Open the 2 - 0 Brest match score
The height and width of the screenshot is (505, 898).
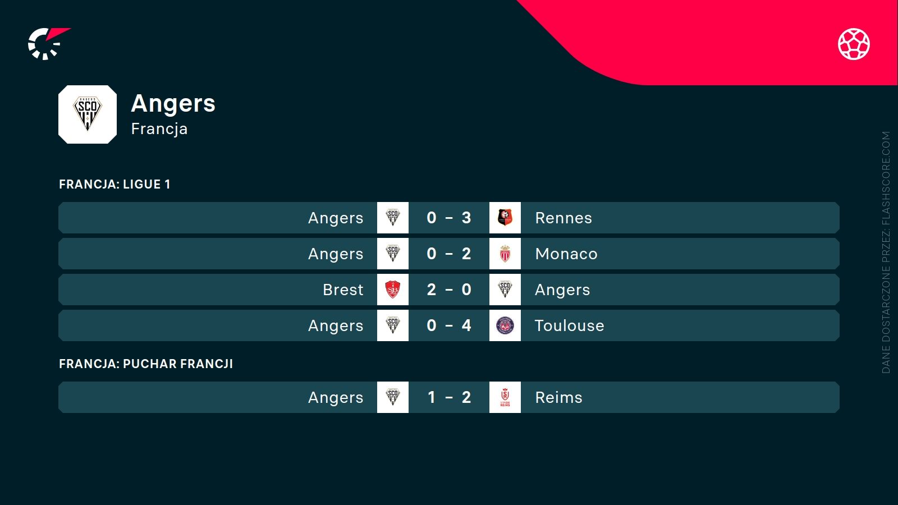pos(449,290)
